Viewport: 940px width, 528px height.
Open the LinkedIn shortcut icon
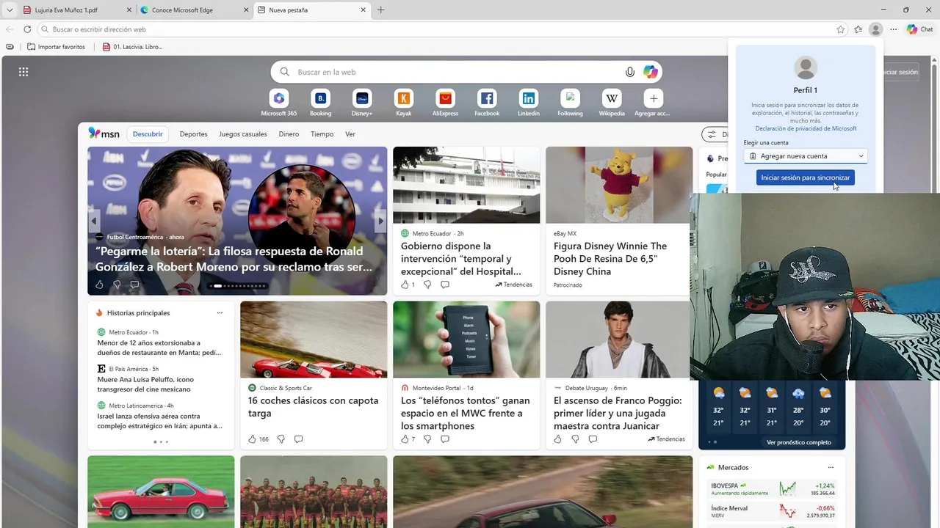528,98
